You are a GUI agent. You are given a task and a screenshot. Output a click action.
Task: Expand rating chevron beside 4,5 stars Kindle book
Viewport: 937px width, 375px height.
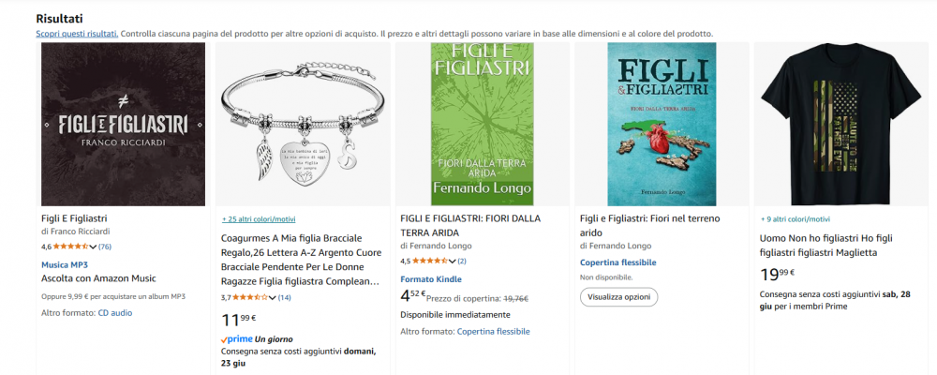pyautogui.click(x=452, y=261)
